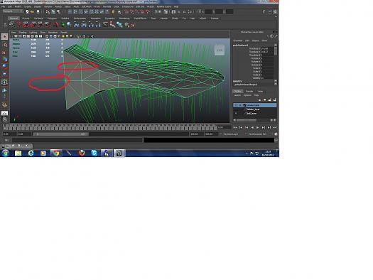Choose the Lasso select tool
The height and width of the screenshot is (280, 373).
(4, 45)
